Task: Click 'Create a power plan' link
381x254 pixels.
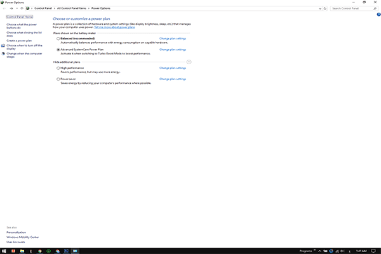Action: pos(19,41)
